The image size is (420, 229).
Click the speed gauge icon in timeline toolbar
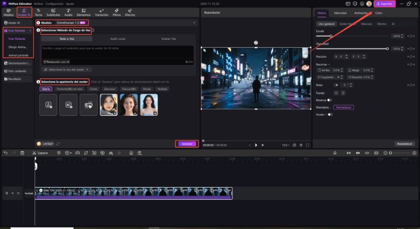(78, 153)
